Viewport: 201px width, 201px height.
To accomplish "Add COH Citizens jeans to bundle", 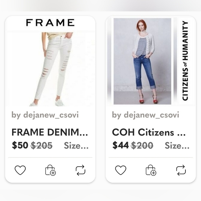I will (151, 170).
